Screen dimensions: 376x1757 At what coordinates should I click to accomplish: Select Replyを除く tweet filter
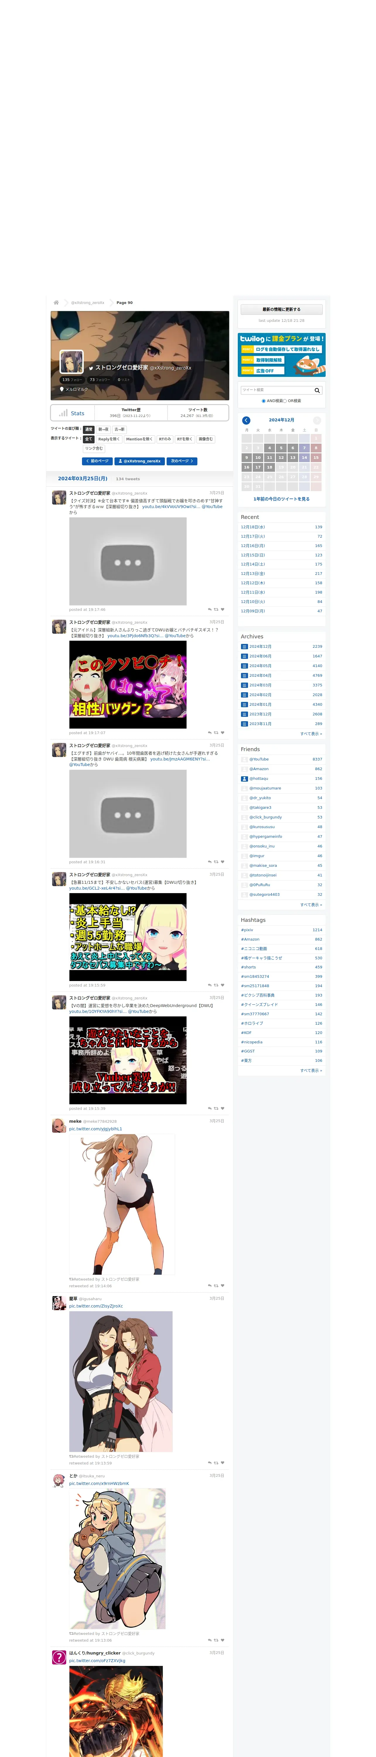[109, 439]
